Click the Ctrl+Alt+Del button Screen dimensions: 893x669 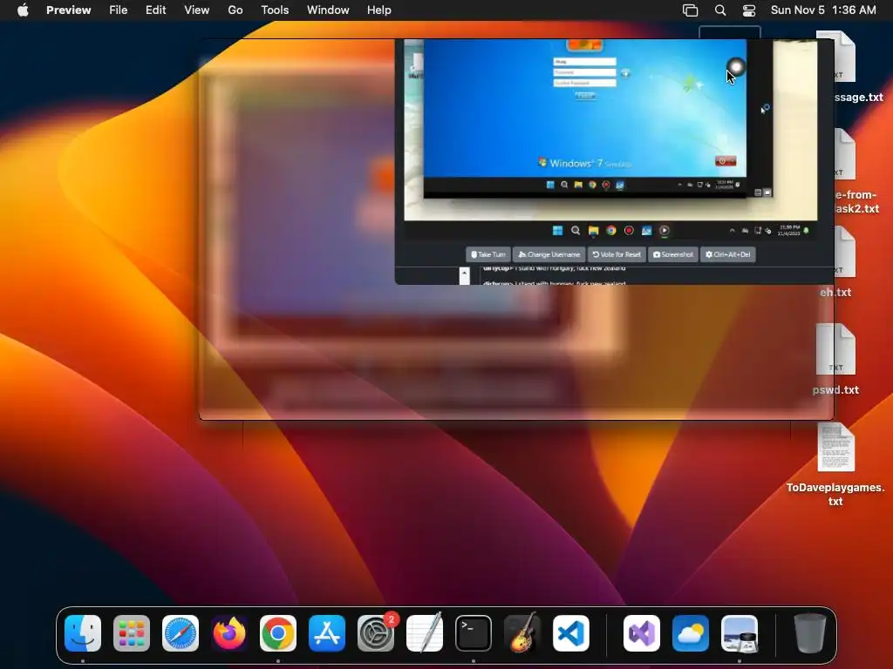[x=728, y=254]
